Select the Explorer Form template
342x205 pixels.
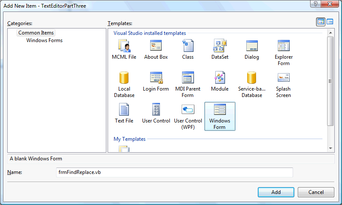tap(284, 53)
